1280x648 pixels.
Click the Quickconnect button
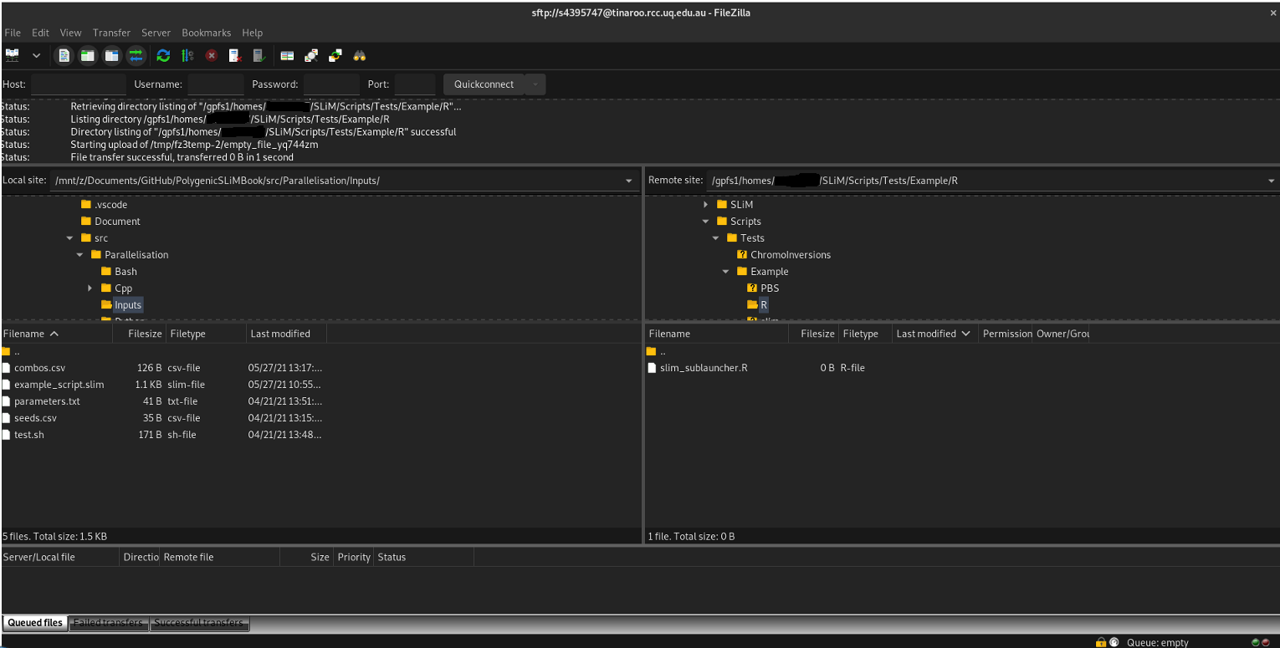coord(484,84)
